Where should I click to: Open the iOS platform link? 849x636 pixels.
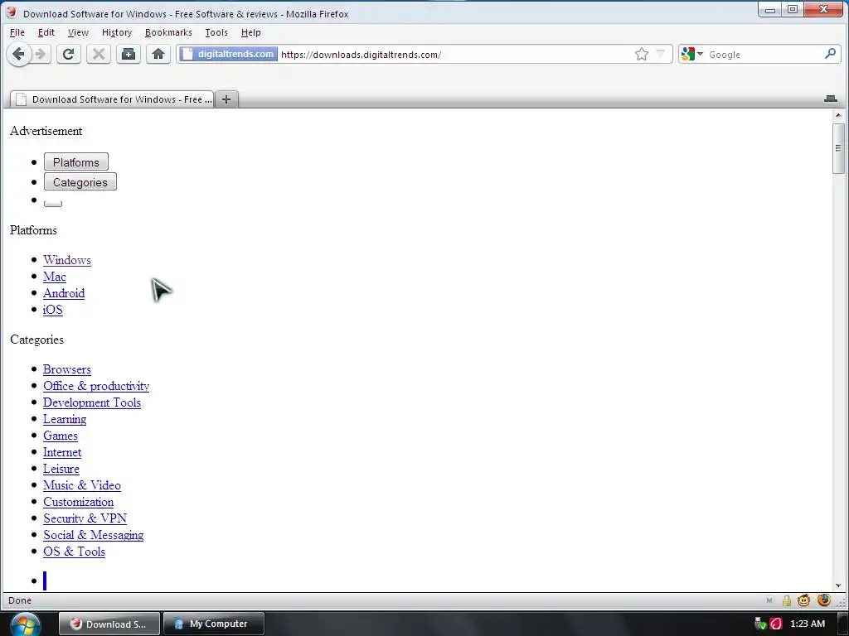pos(53,310)
